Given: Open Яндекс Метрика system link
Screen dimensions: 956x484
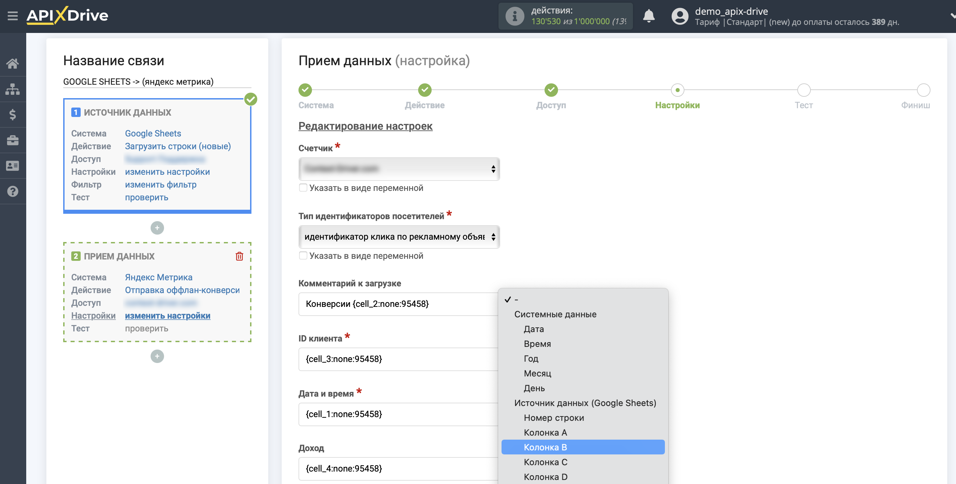Looking at the screenshot, I should [158, 277].
